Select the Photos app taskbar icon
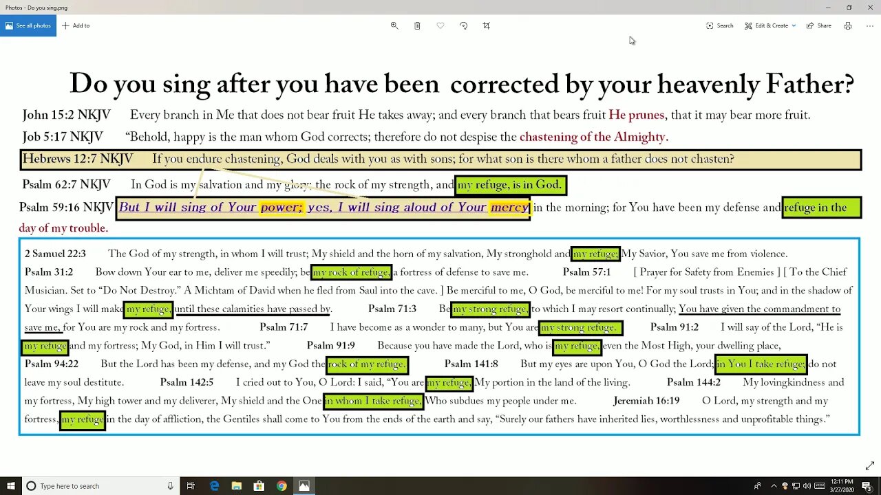Image resolution: width=881 pixels, height=495 pixels. (304, 486)
